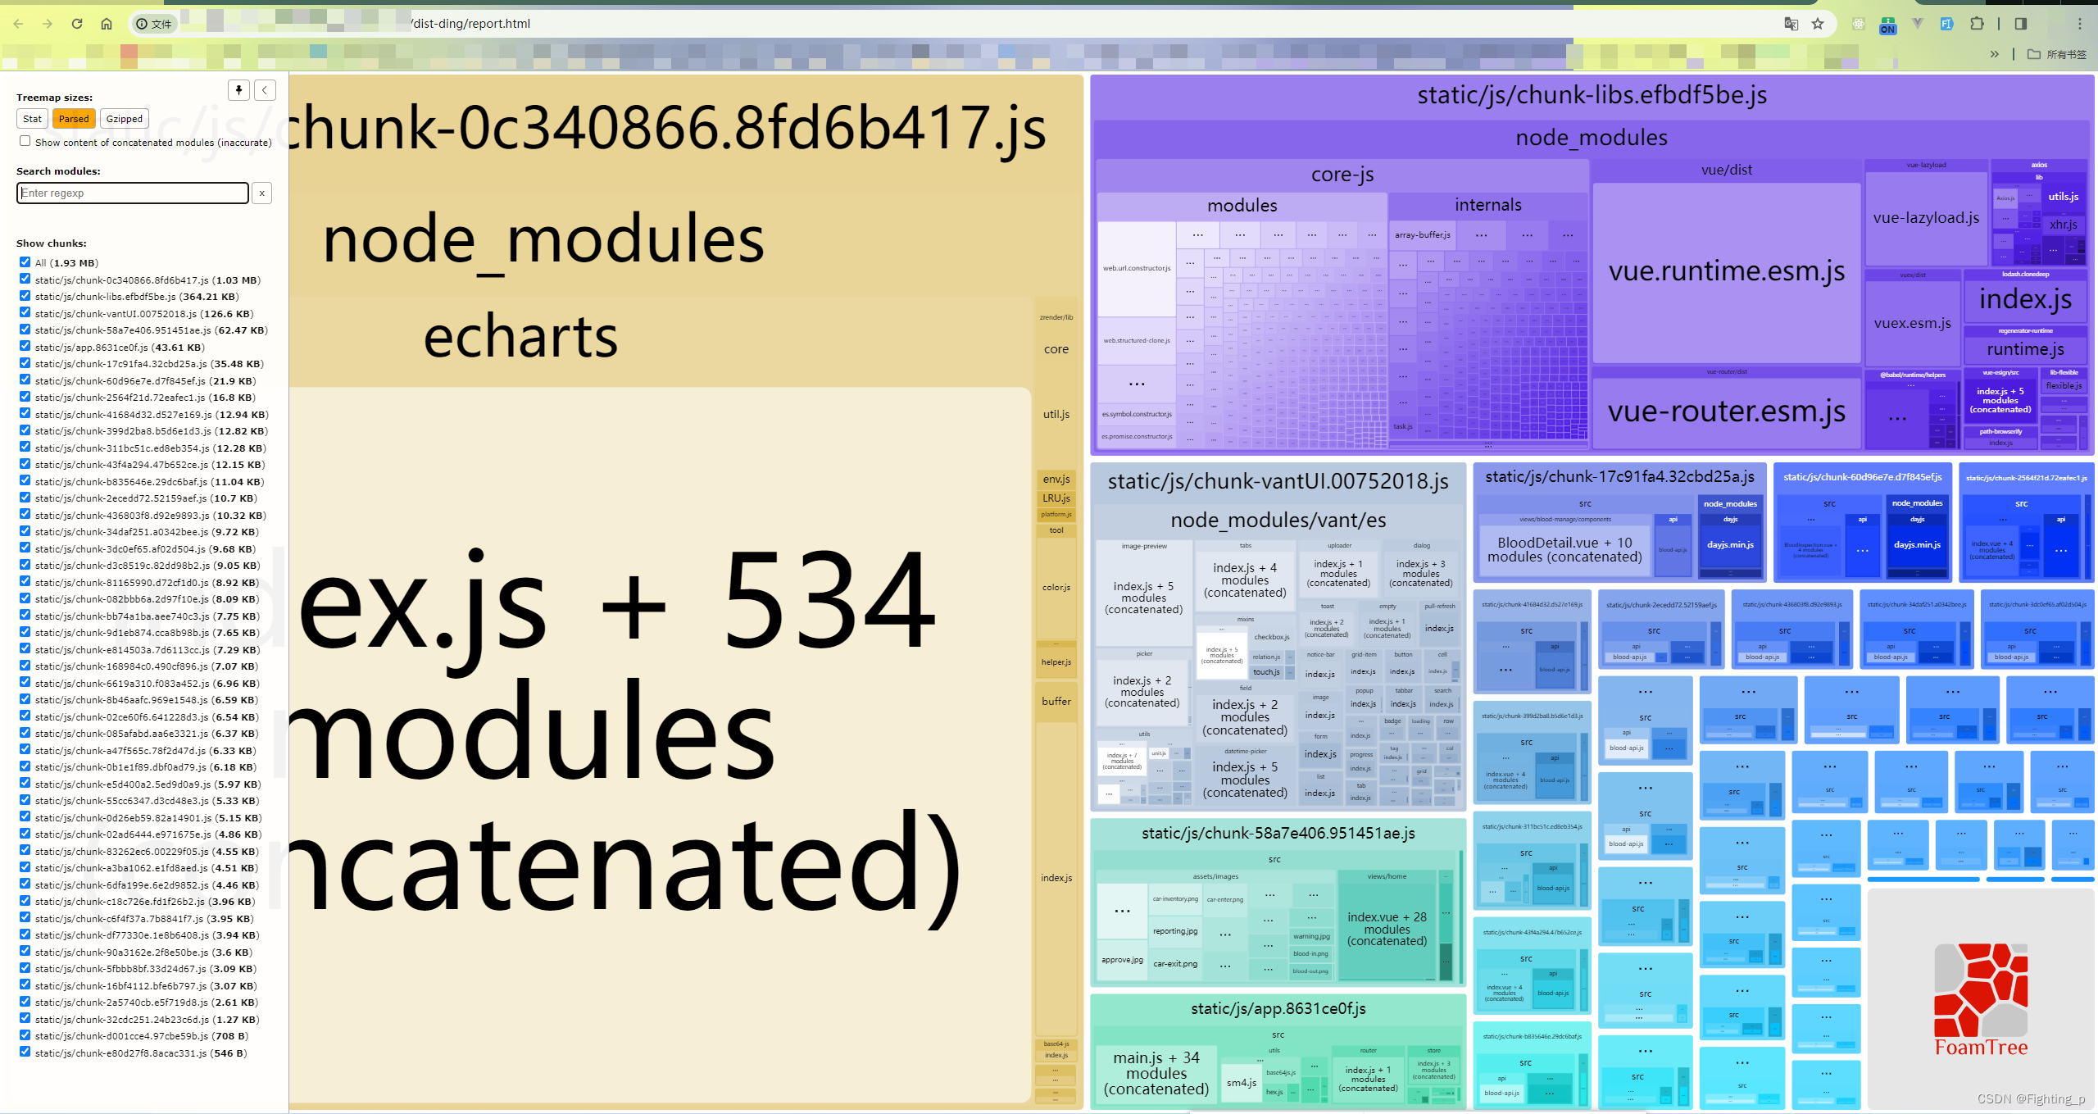
Task: Select the vuex.esm.js treemap cell
Action: pyautogui.click(x=1912, y=323)
